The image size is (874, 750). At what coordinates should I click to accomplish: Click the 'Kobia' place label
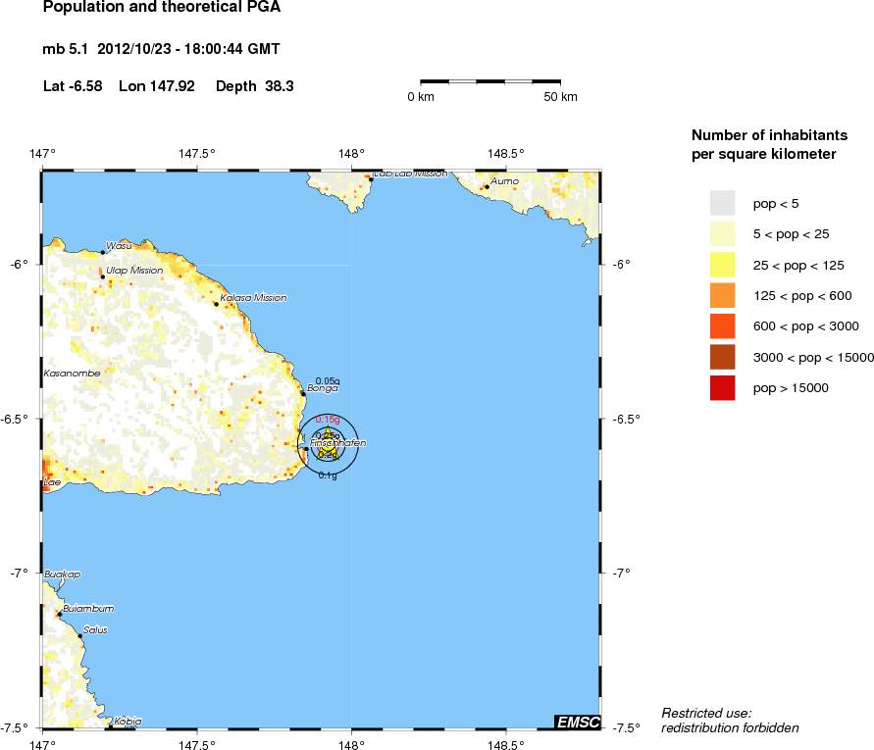[129, 721]
